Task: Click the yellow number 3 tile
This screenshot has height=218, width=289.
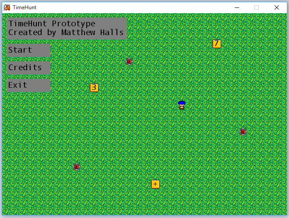Action: pyautogui.click(x=94, y=87)
